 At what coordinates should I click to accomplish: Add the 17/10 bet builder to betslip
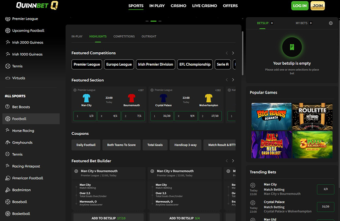point(108,218)
